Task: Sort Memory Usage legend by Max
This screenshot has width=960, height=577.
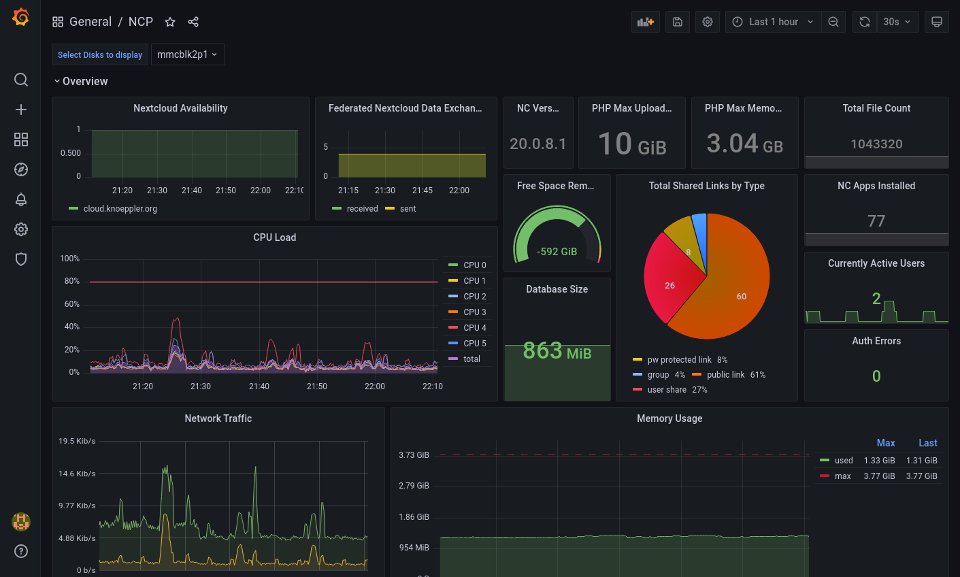Action: 885,443
